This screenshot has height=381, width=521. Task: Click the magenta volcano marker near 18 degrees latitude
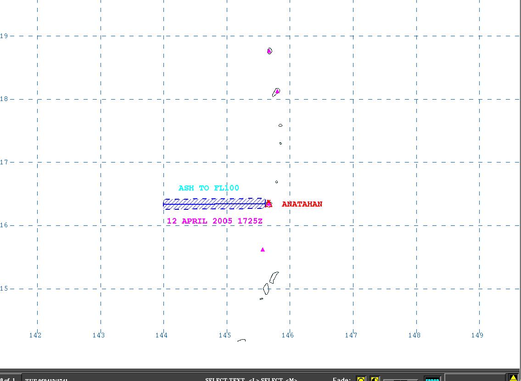pyautogui.click(x=277, y=91)
